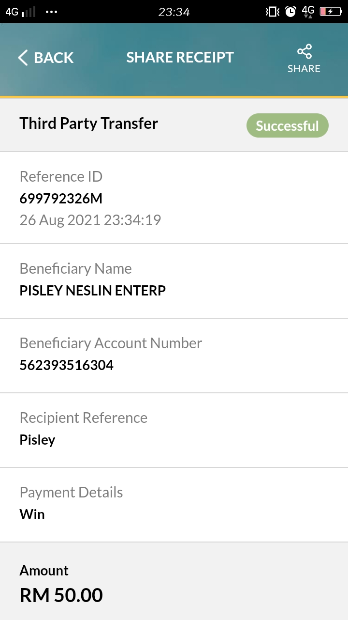The image size is (348, 620).
Task: Tap the left 4G signal bars
Action: 21,12
